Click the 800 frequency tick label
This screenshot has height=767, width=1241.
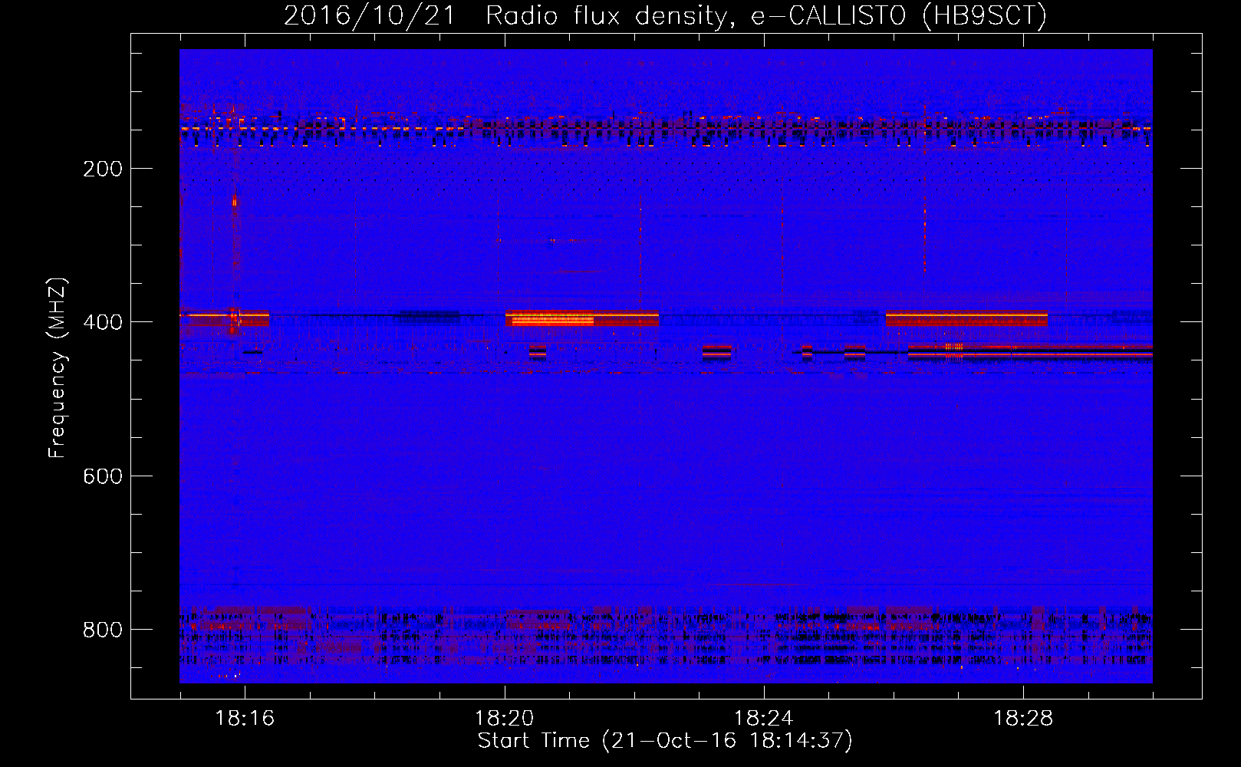click(103, 630)
